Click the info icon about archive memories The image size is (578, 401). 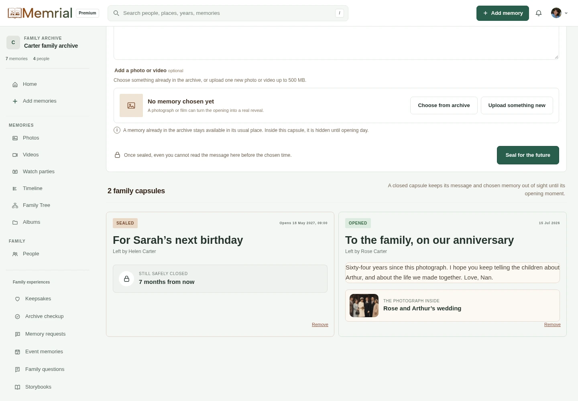tap(117, 130)
